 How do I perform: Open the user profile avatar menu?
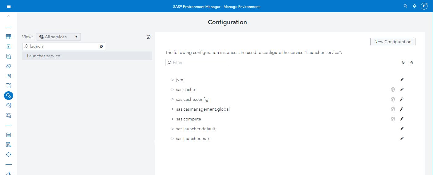pos(424,6)
